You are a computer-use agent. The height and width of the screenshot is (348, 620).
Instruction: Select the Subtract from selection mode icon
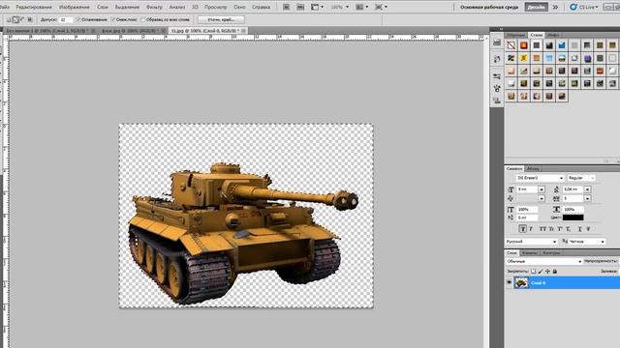(23, 19)
